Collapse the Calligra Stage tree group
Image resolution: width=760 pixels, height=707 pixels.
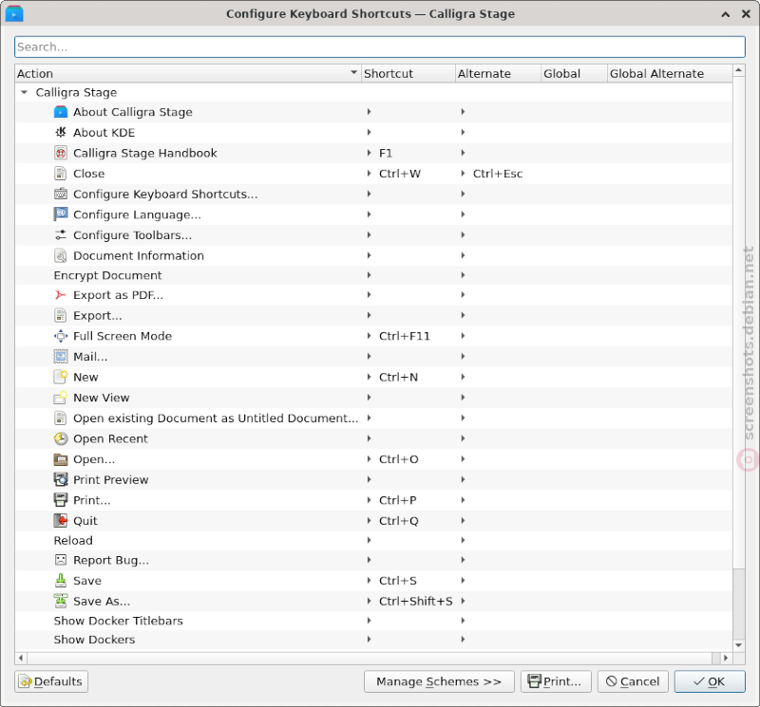point(25,92)
